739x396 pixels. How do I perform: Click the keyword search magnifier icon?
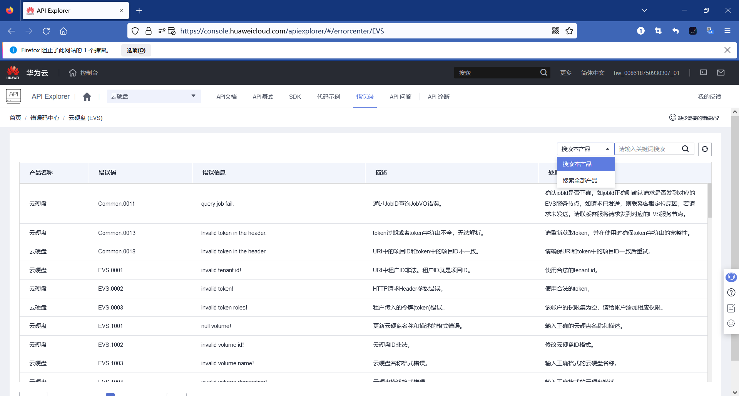(685, 149)
